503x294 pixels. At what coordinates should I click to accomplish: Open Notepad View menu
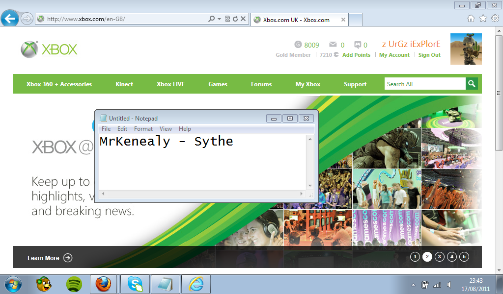166,128
